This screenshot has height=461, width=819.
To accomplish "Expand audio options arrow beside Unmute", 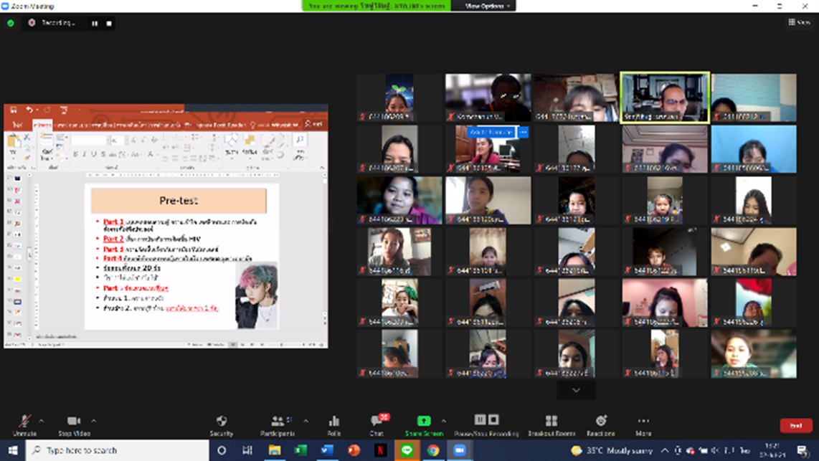I will click(42, 421).
